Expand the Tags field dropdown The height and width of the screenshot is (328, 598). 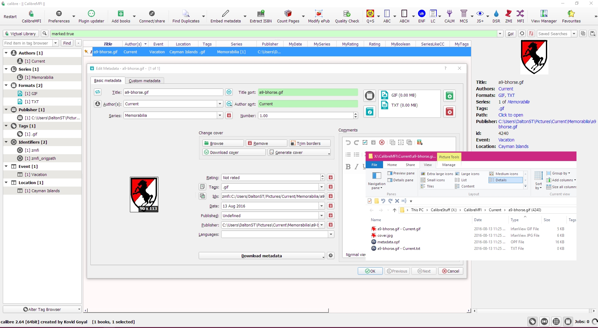tap(322, 187)
